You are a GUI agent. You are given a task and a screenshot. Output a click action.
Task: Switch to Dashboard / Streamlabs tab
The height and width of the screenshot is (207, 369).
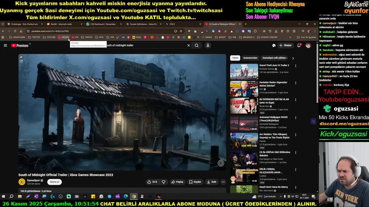pos(103,24)
